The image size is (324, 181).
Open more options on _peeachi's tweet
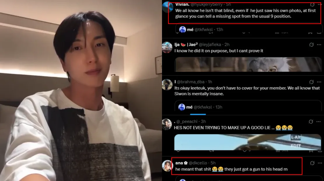tap(318, 121)
